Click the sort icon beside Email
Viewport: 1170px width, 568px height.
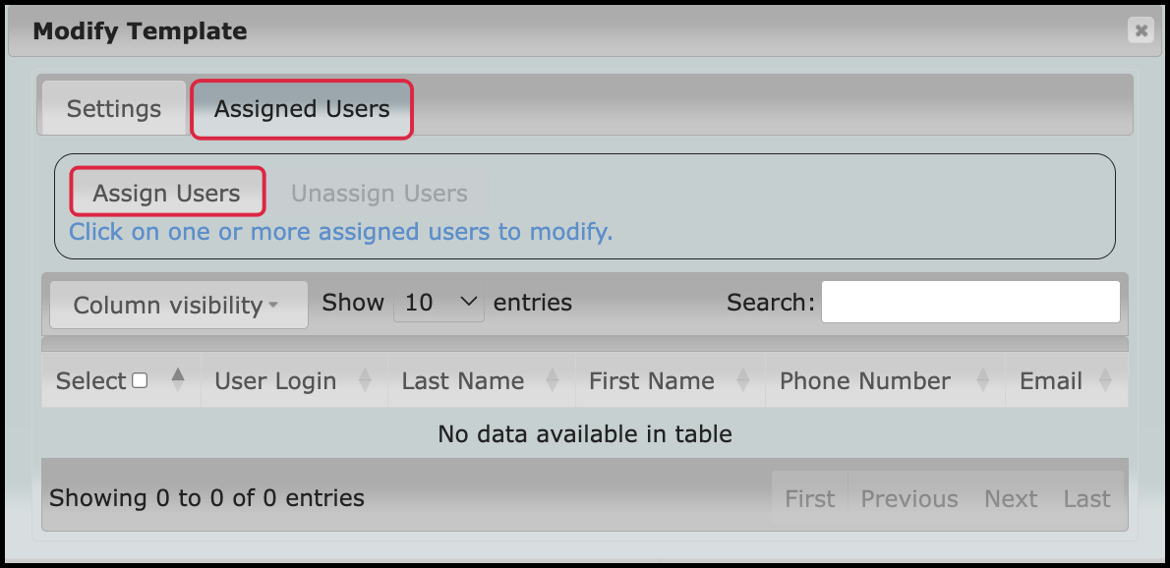[x=1106, y=380]
